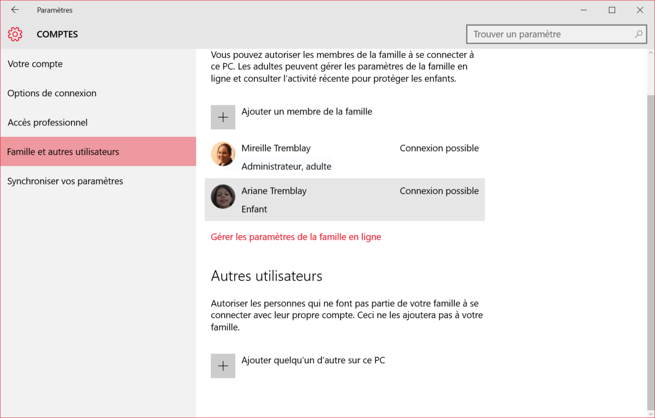
Task: Click Mireille Tremblay's profile picture
Action: point(223,154)
